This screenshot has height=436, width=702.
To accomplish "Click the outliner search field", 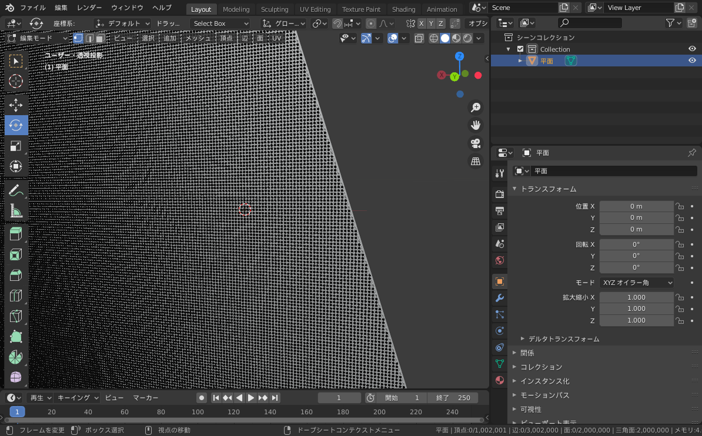I will click(x=590, y=22).
